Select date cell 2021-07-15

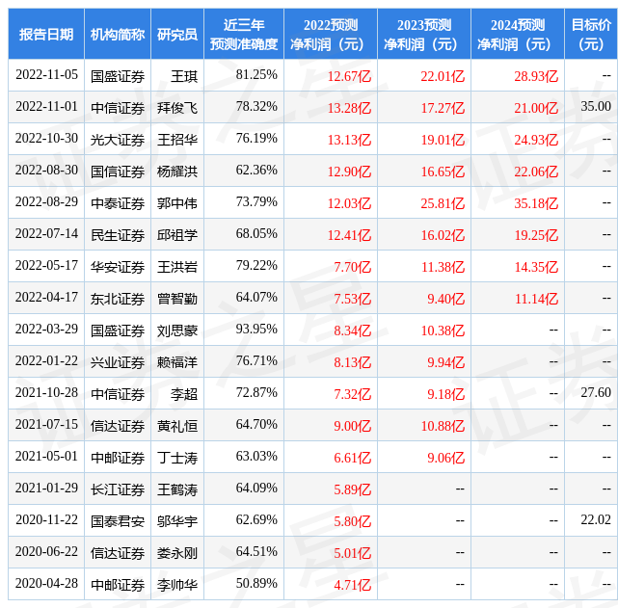click(x=46, y=425)
